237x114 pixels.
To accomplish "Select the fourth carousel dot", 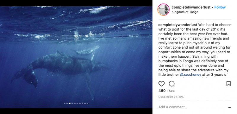I will click(x=72, y=103).
